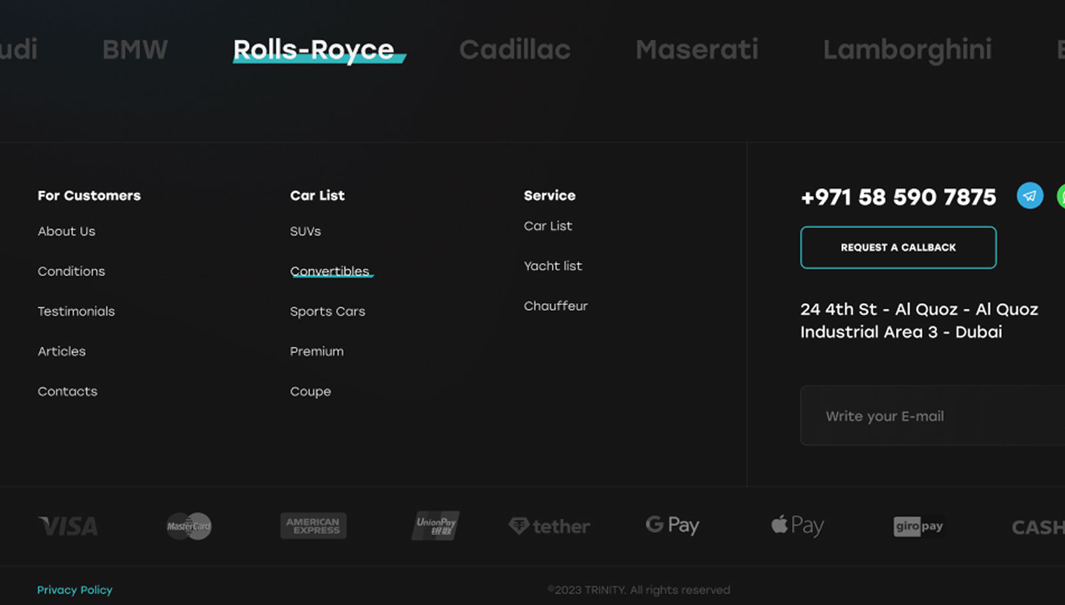Click the tether payment logo
Screen dimensions: 1065x605
(x=549, y=527)
